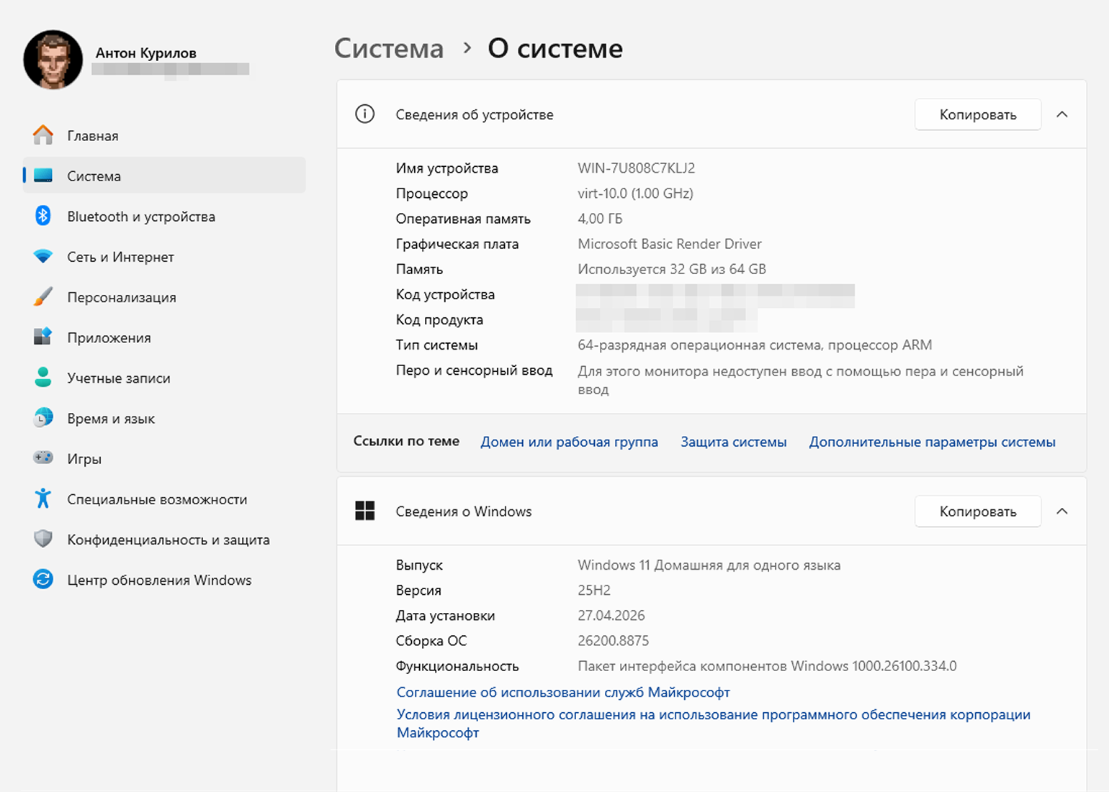Click the Windows logo beside Сведения о Windows
1109x792 pixels.
[x=365, y=511]
